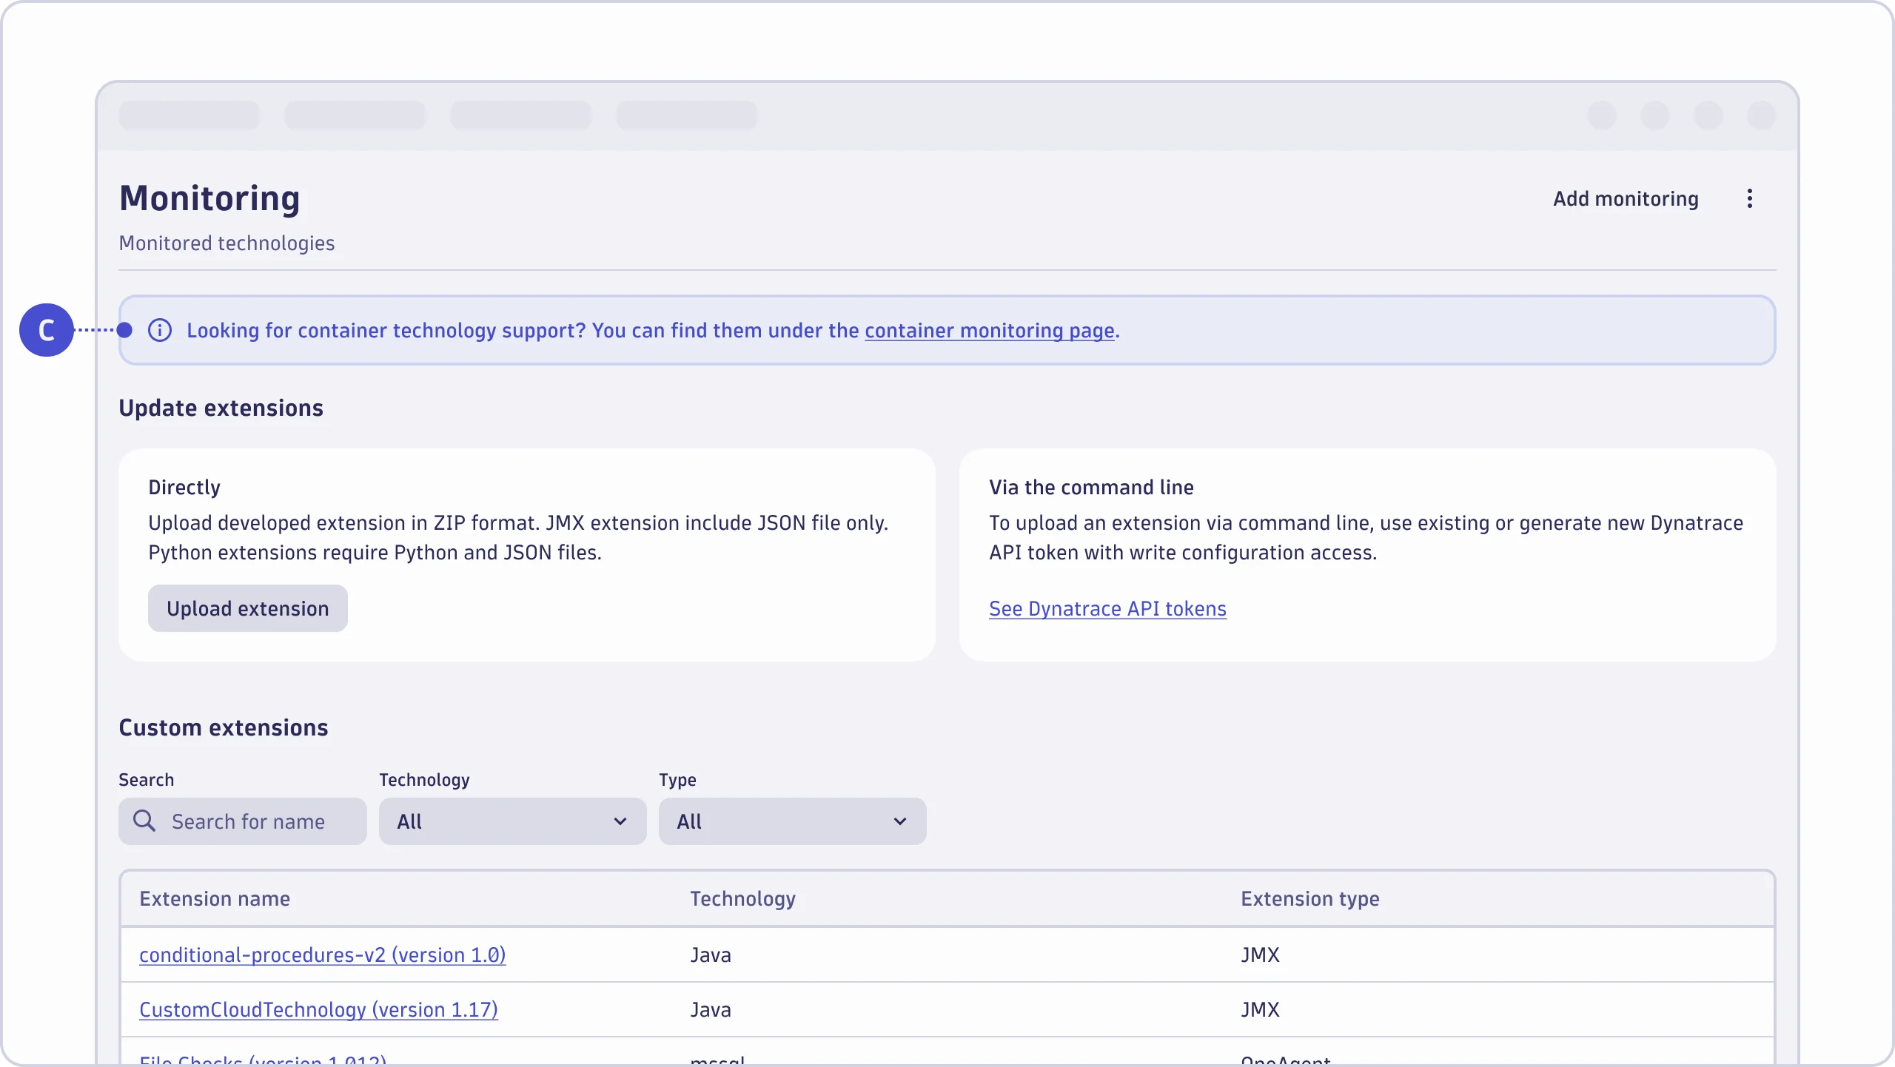
Task: Open conditional-procedures-v2 (version 1.0) extension
Action: tap(323, 955)
